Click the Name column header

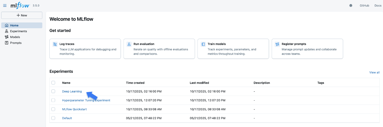66,83
